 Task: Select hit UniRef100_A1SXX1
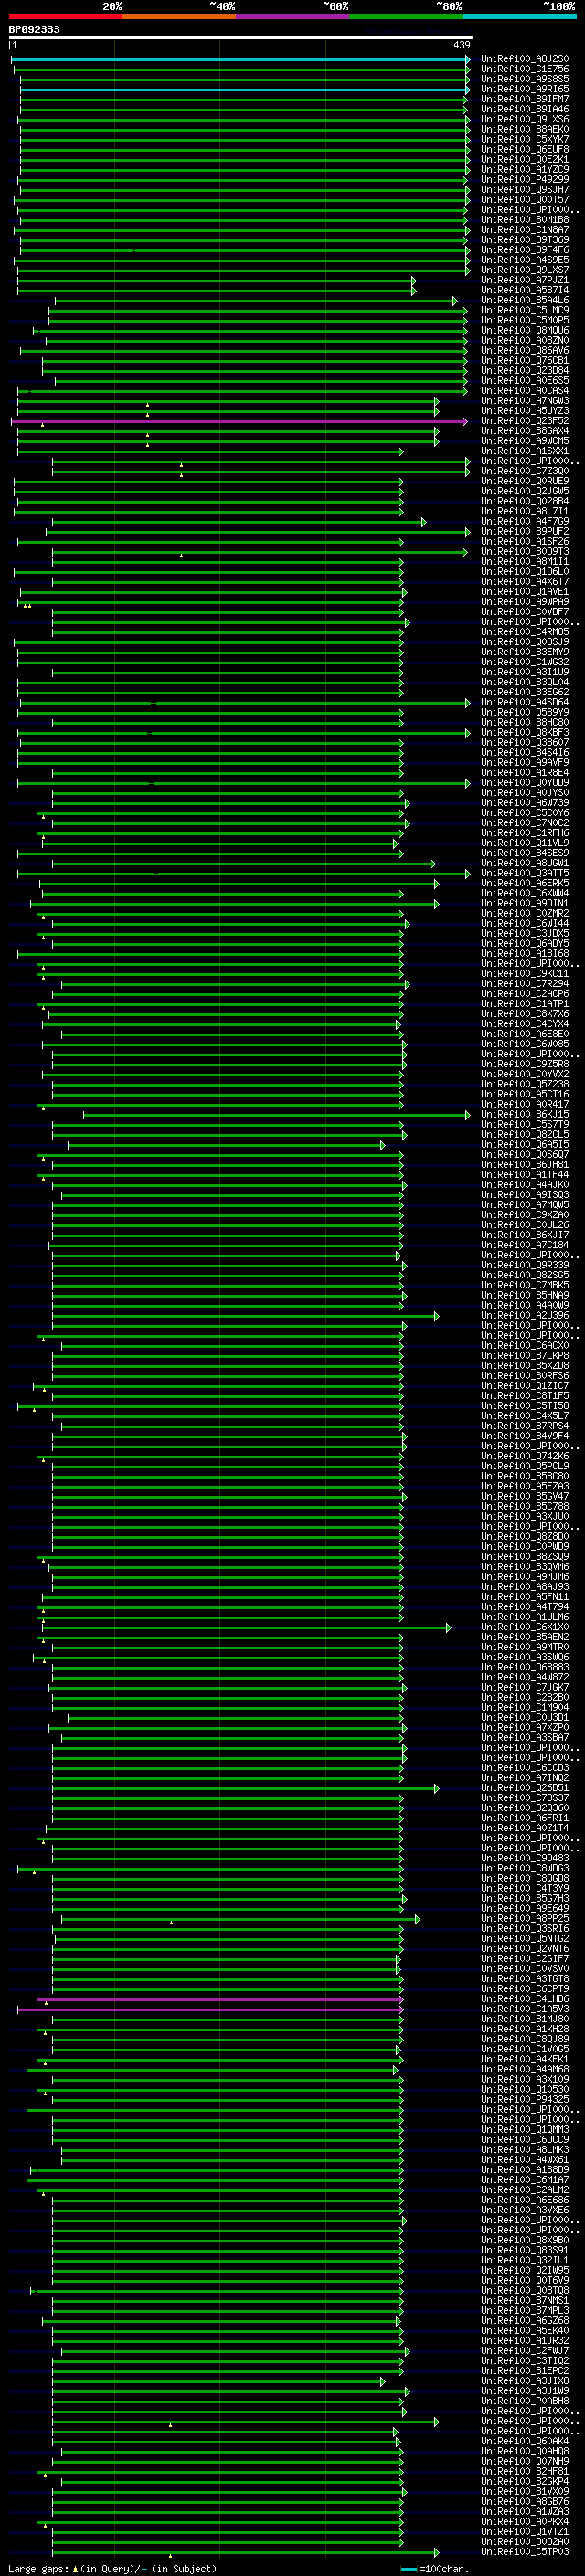tap(525, 451)
